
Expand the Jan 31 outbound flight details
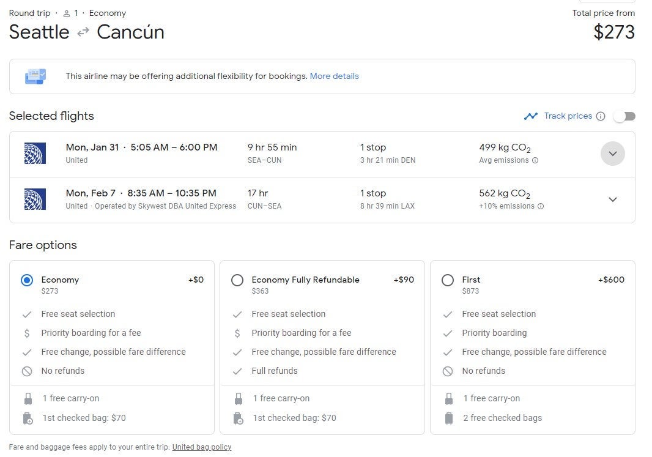612,154
